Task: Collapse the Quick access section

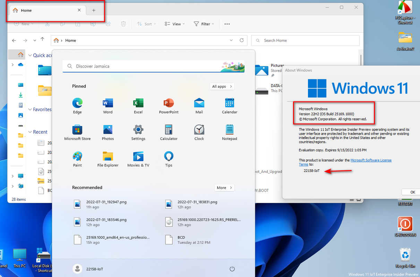Action: pyautogui.click(x=30, y=55)
